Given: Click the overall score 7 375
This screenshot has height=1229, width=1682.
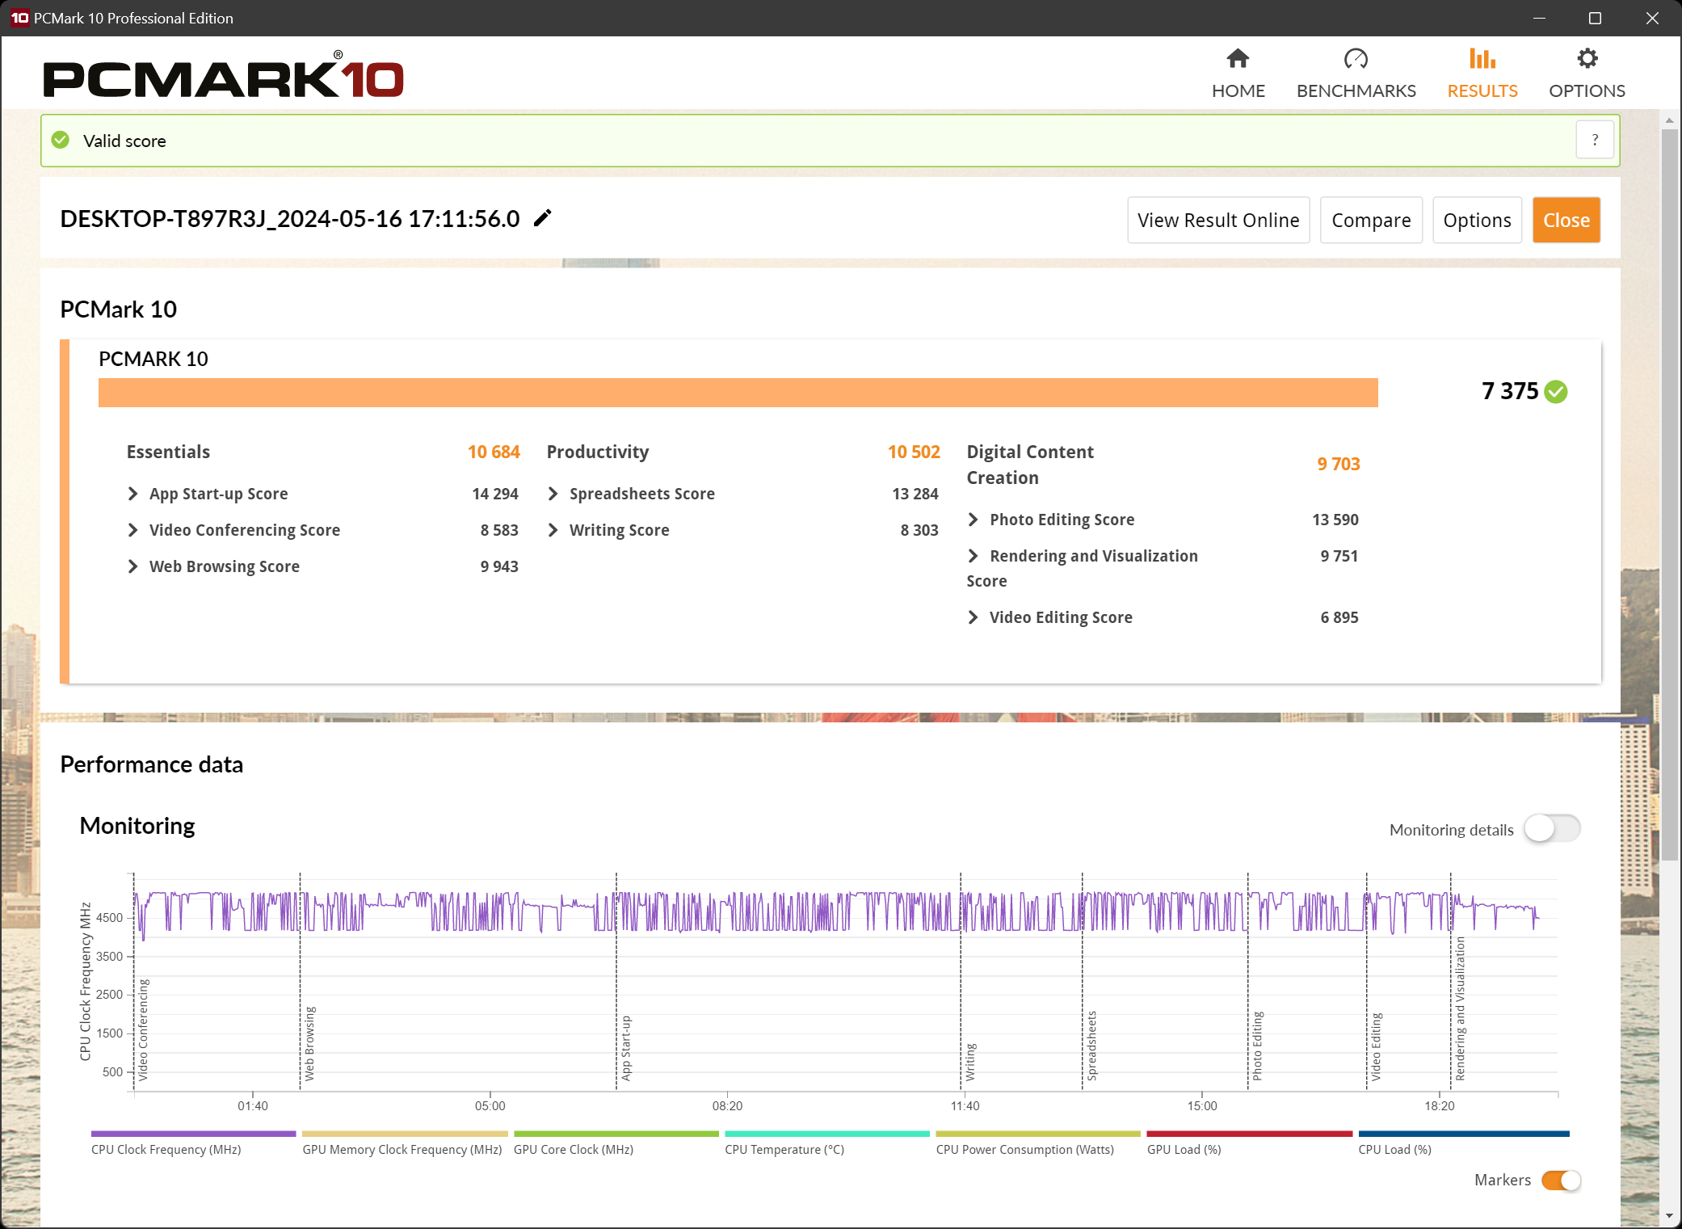Looking at the screenshot, I should coord(1510,391).
